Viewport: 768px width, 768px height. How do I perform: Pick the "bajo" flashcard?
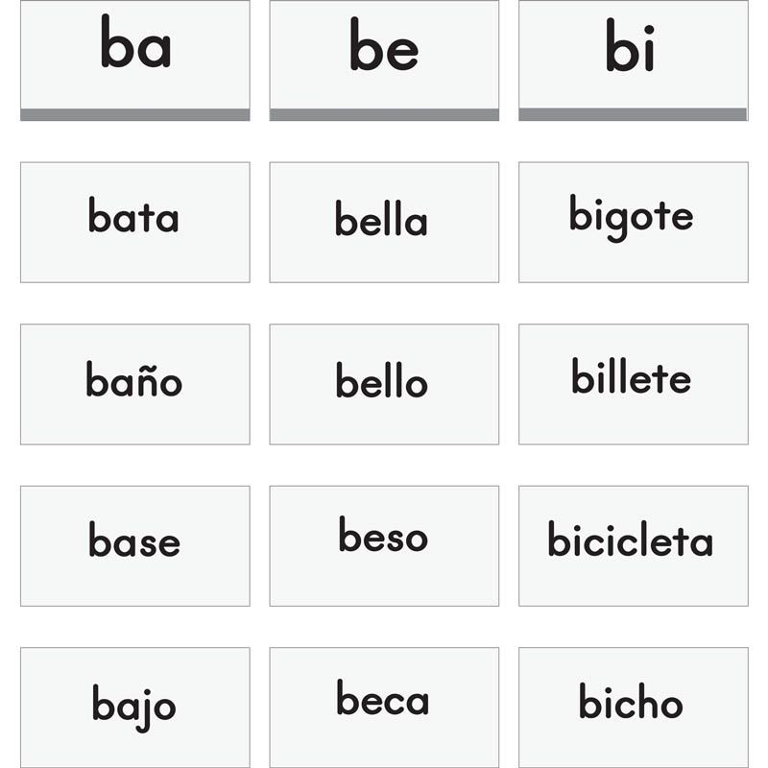coord(134,707)
